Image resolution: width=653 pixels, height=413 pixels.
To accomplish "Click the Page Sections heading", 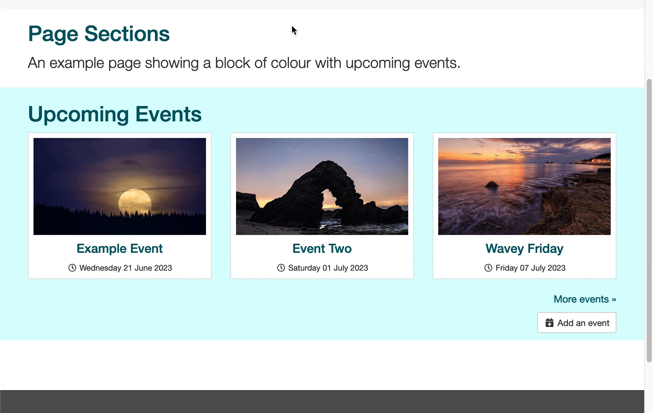I will [x=99, y=34].
